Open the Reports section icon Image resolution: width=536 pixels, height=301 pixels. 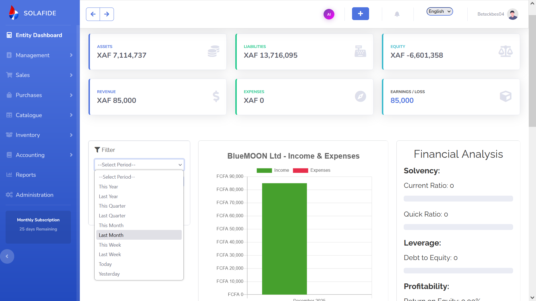click(9, 175)
